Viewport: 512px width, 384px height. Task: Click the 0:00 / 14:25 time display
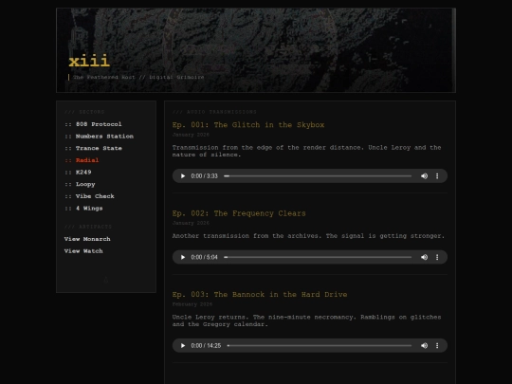(x=206, y=345)
